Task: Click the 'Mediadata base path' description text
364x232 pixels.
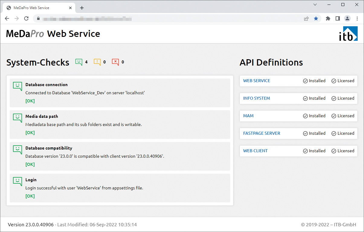Action: tap(83, 124)
